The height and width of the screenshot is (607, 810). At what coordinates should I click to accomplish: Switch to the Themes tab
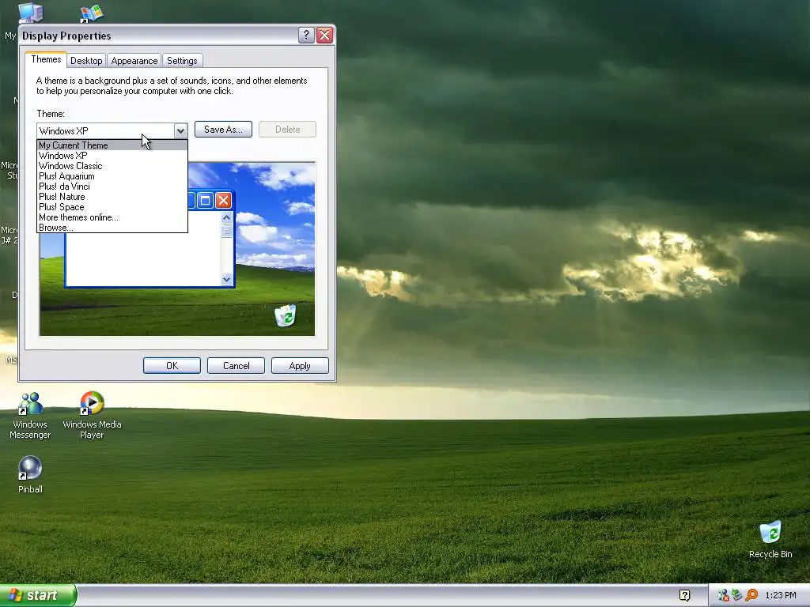(x=46, y=59)
